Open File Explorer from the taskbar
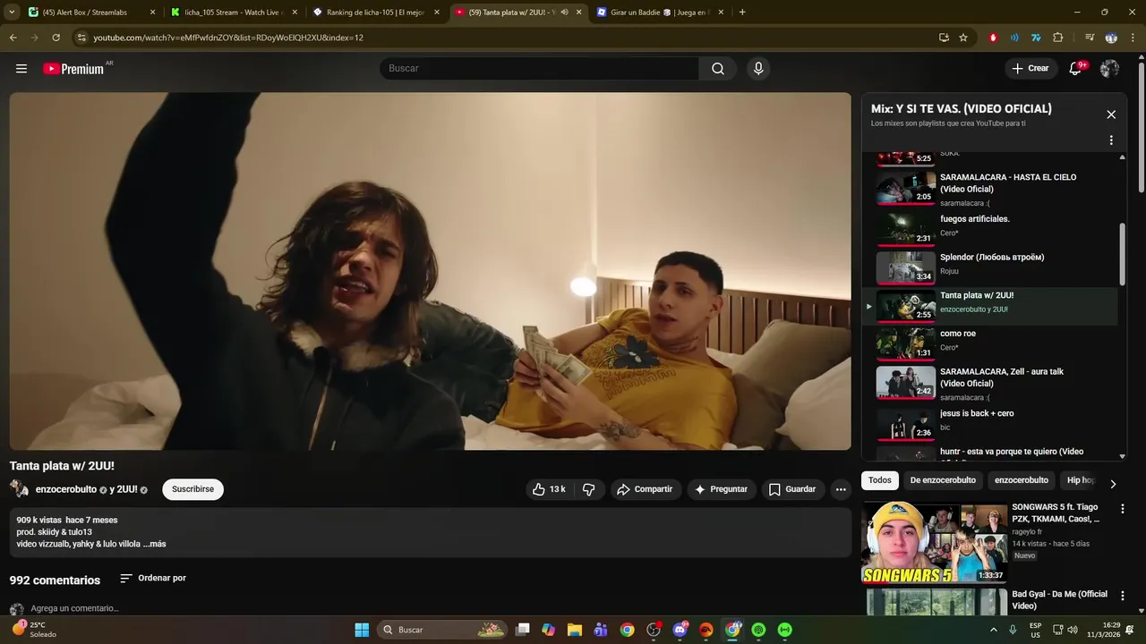 pyautogui.click(x=575, y=630)
